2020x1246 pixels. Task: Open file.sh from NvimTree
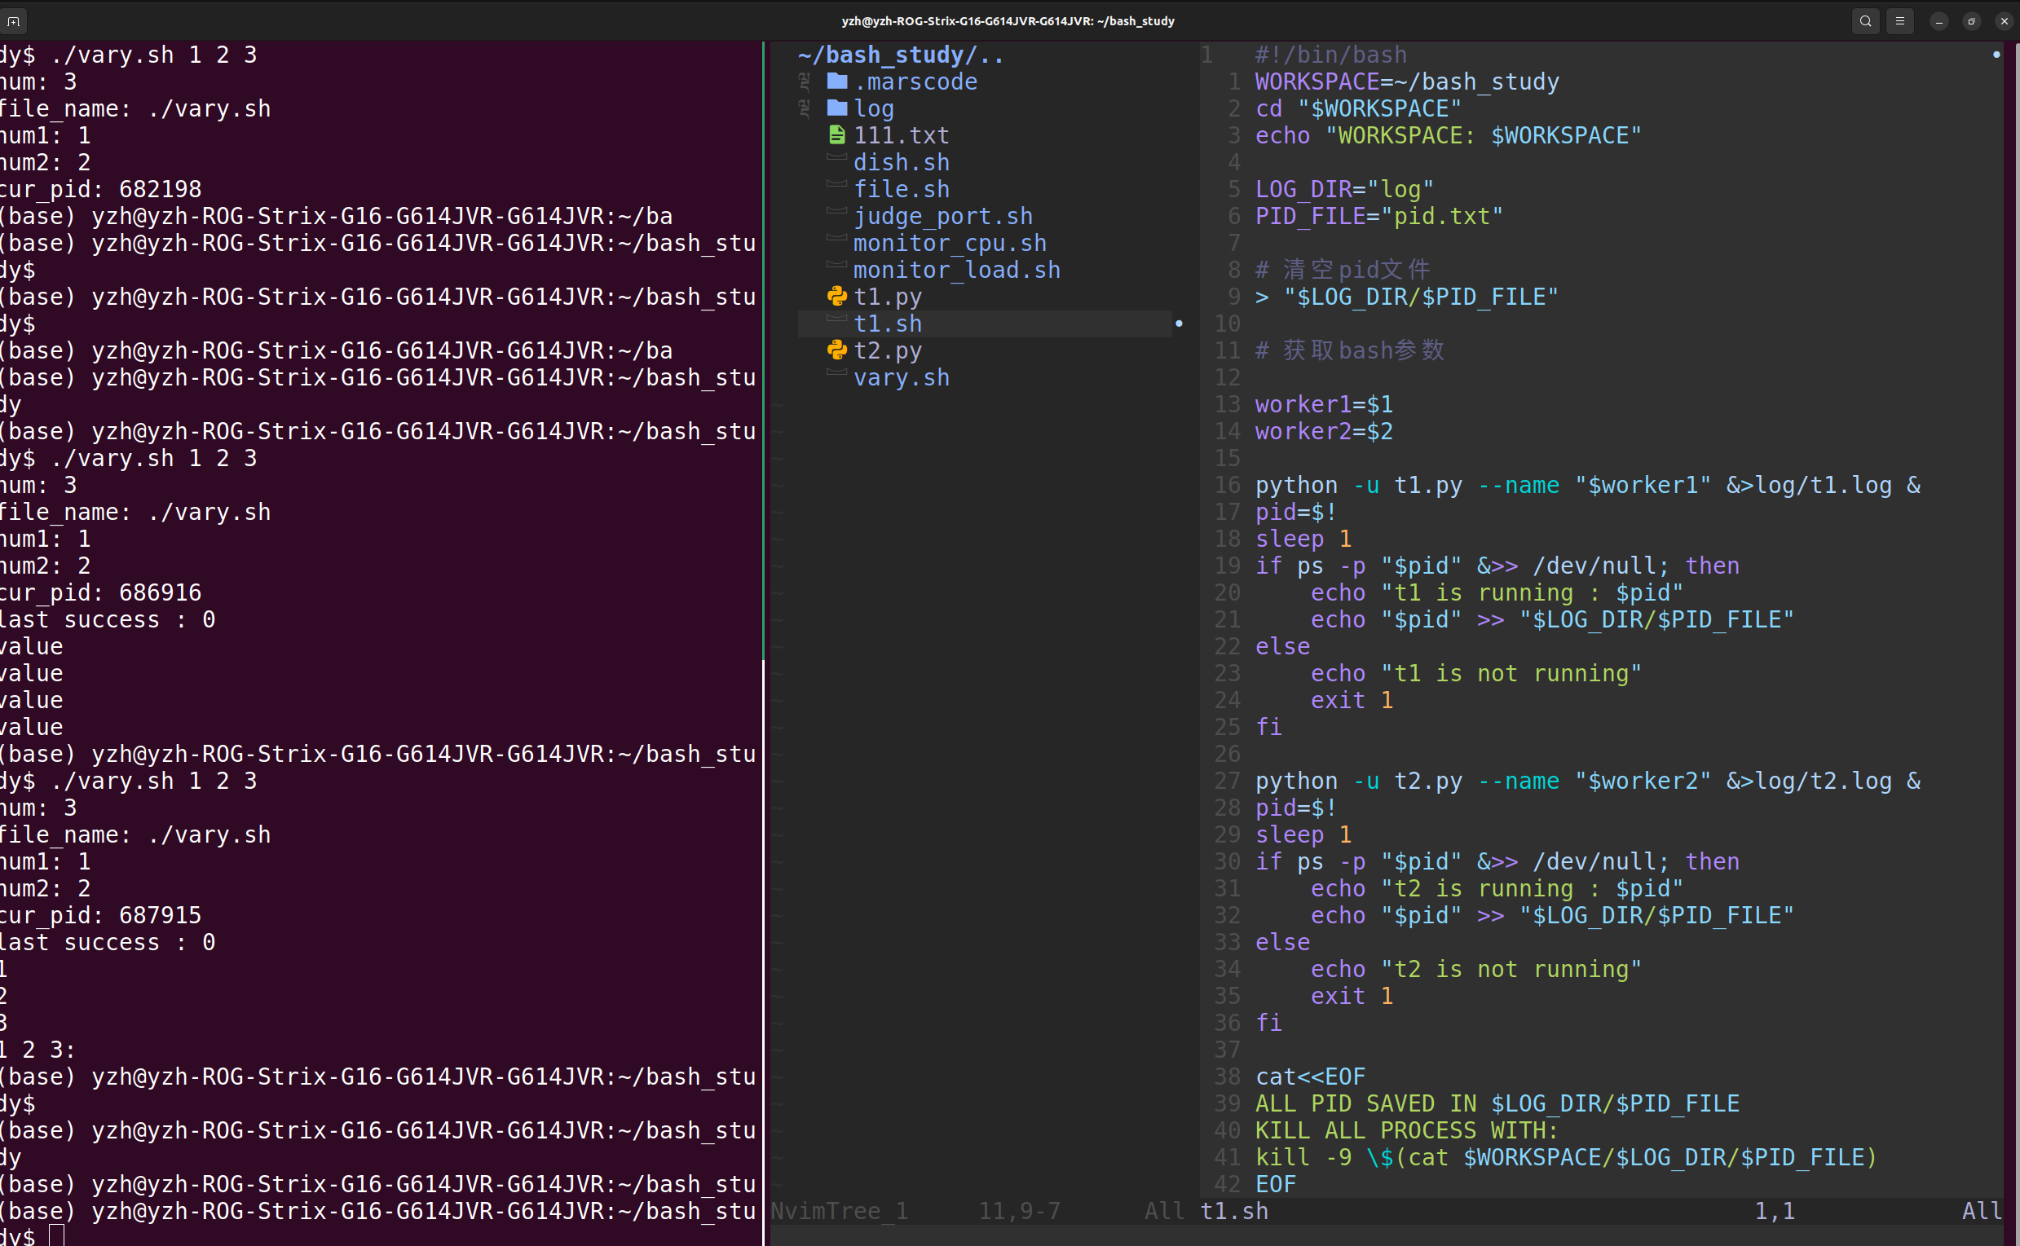[x=902, y=190]
